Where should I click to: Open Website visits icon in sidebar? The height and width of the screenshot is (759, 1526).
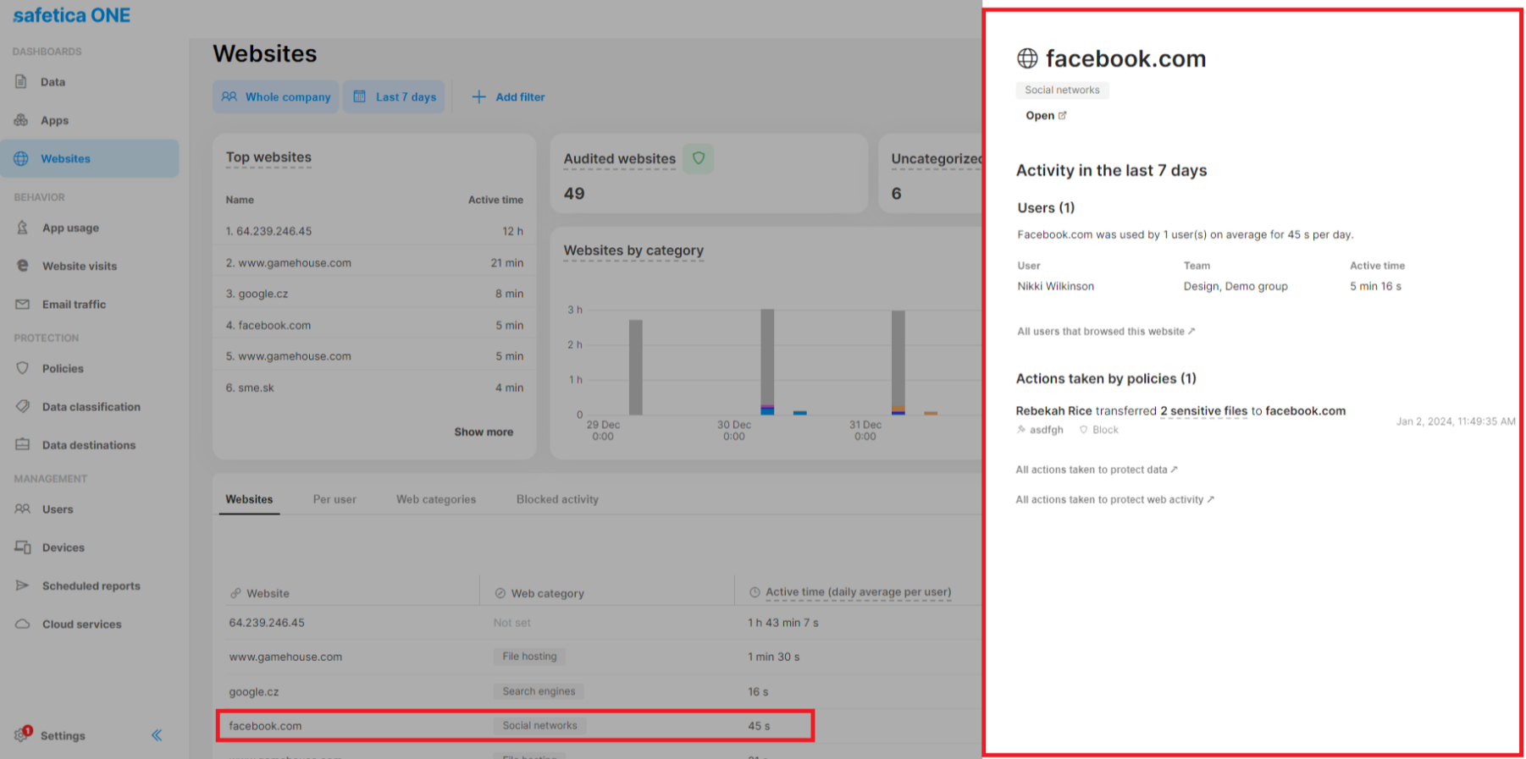tap(23, 266)
